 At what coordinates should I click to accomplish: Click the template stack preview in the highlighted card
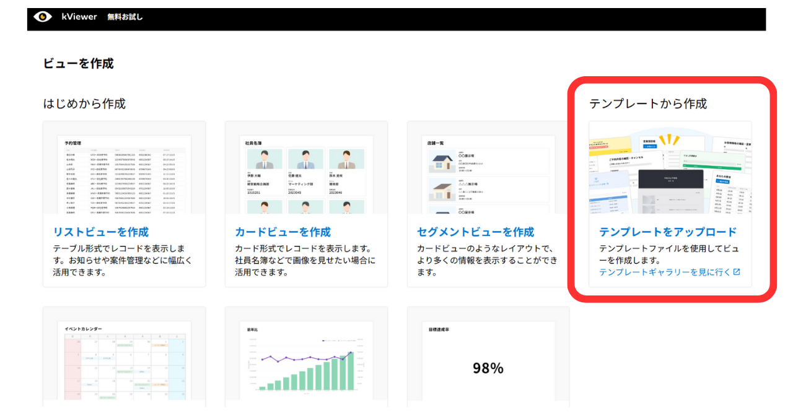[x=669, y=169]
